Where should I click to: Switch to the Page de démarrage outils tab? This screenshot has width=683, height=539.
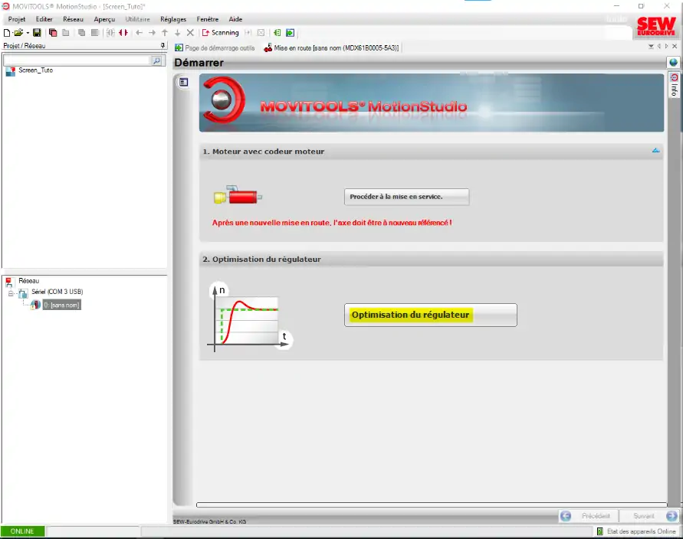pyautogui.click(x=214, y=47)
